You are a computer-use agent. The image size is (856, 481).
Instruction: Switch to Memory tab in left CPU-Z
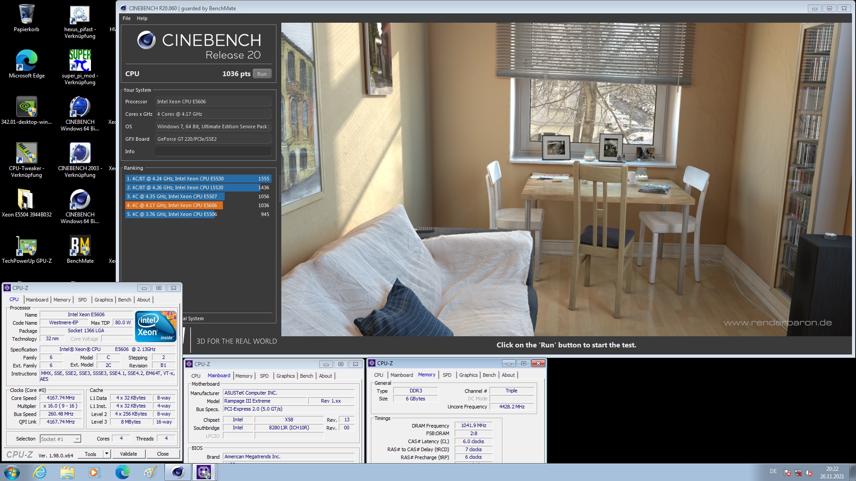62,300
